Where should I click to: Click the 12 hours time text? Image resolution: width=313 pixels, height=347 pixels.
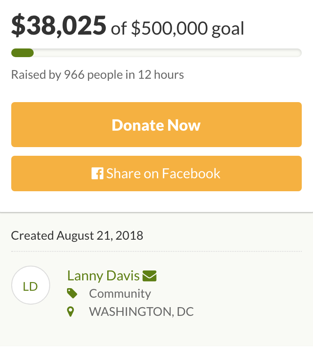click(161, 74)
